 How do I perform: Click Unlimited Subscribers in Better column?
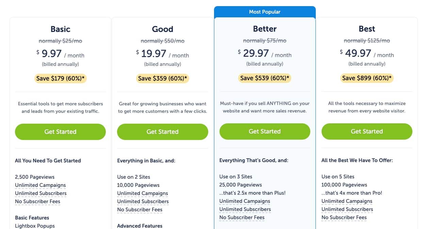coord(245,209)
